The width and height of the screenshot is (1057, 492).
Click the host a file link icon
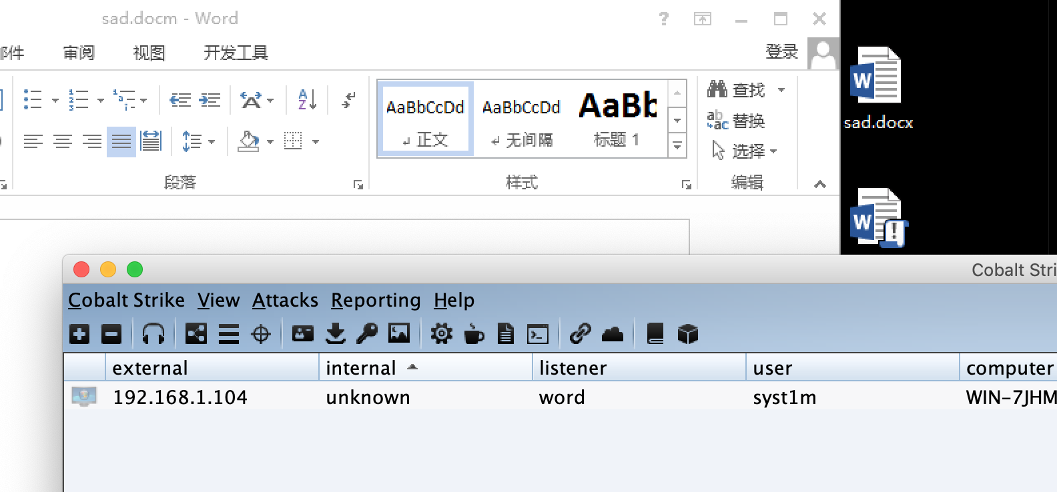coord(581,333)
